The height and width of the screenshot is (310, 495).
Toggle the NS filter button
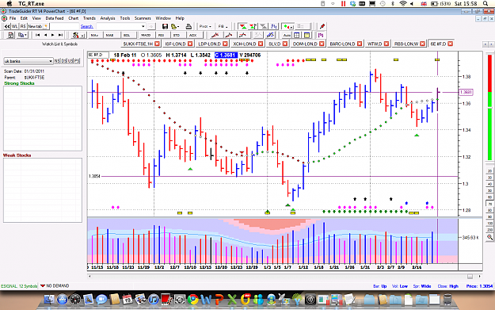coord(57,61)
